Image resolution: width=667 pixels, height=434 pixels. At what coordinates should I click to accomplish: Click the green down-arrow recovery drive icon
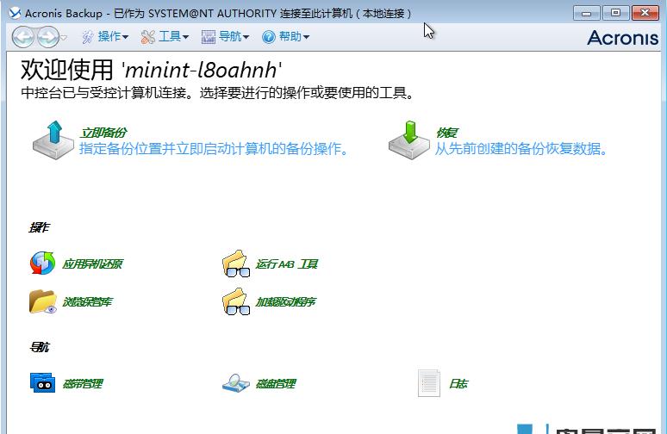(409, 140)
